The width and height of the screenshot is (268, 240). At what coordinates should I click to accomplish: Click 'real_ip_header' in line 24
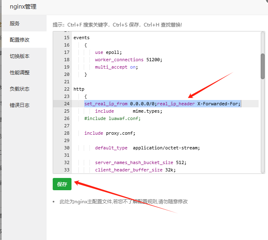coord(176,104)
